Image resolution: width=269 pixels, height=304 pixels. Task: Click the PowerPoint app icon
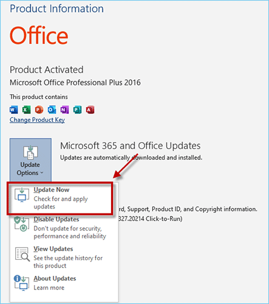[39, 109]
